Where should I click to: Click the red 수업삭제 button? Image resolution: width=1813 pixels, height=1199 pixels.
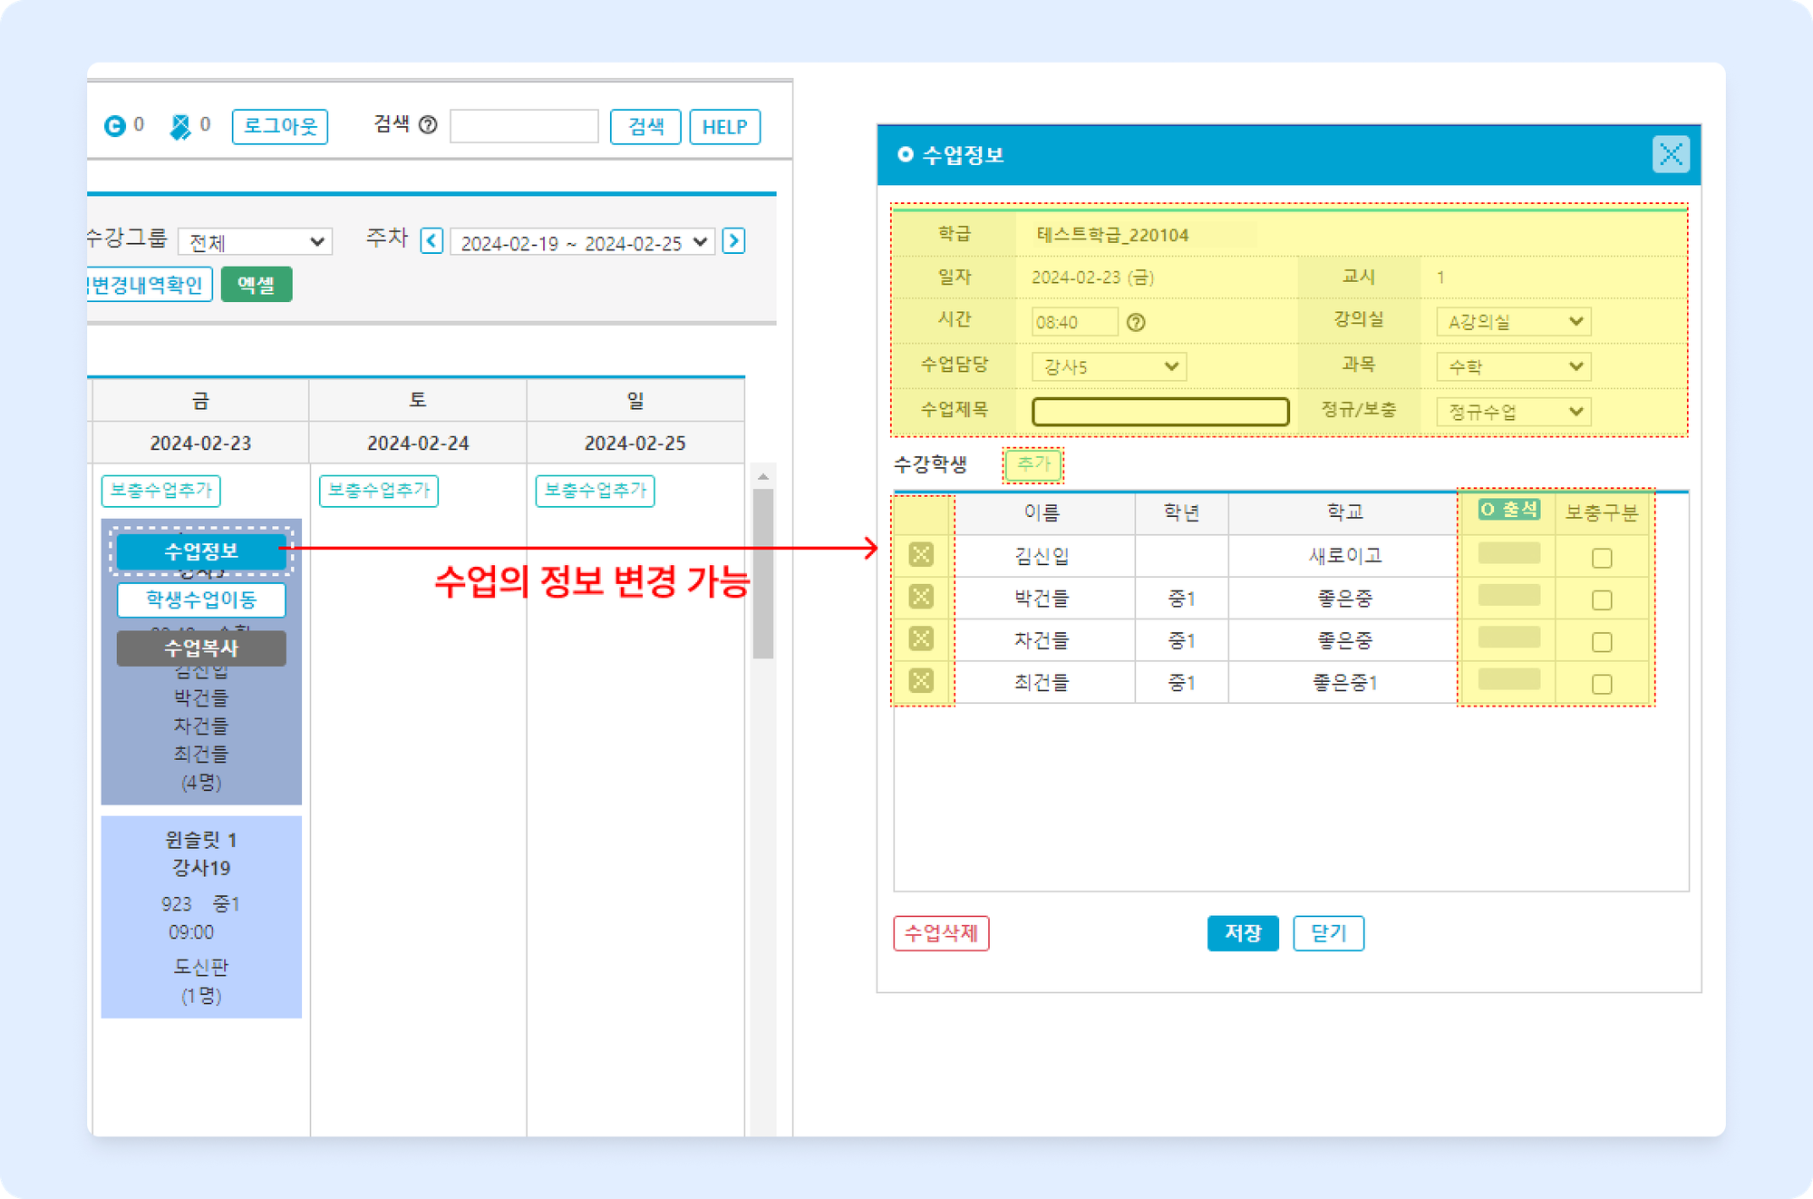[941, 933]
